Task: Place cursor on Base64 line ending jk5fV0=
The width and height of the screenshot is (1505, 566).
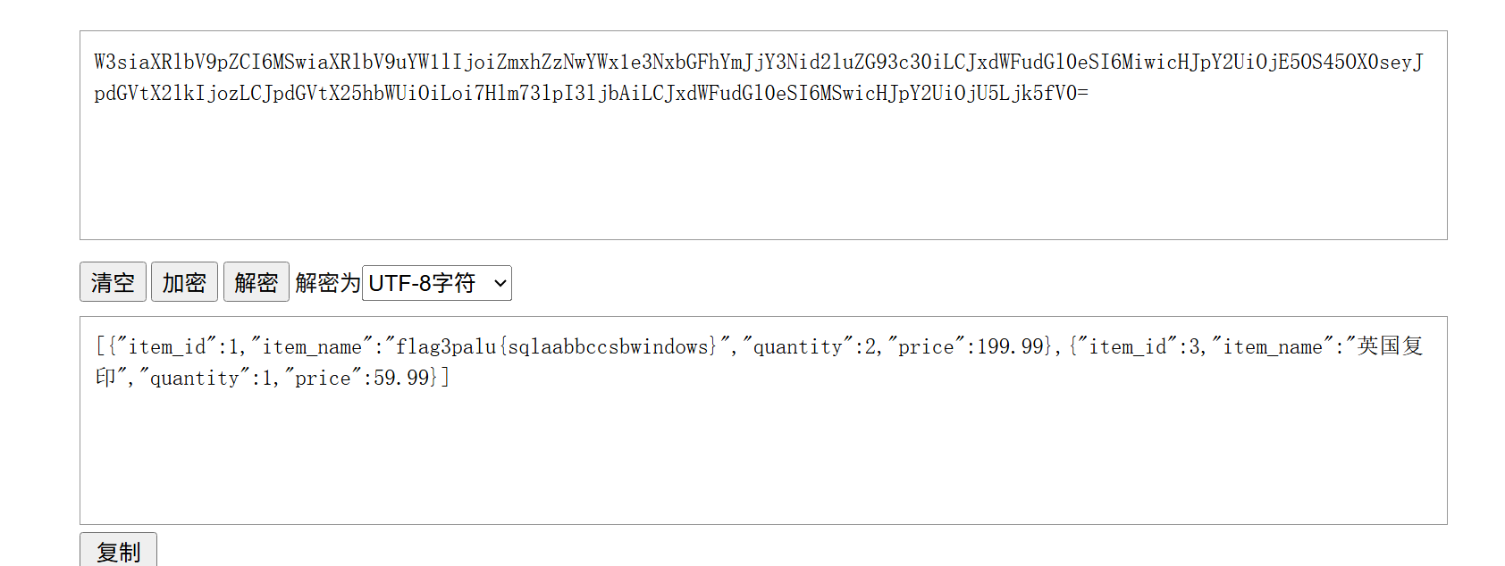Action: pyautogui.click(x=591, y=93)
